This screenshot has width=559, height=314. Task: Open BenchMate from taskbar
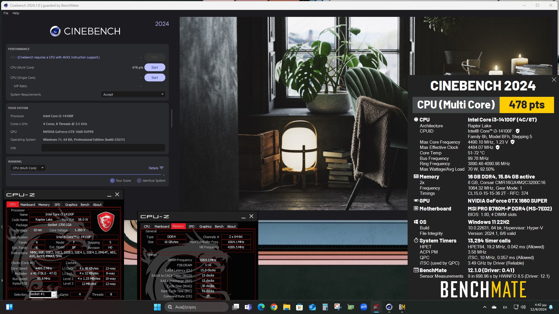[402, 307]
